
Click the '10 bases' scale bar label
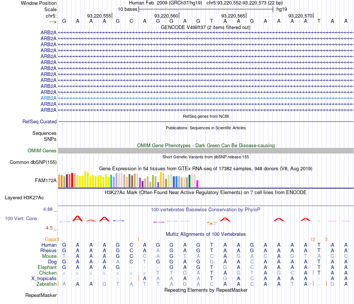(127, 9)
